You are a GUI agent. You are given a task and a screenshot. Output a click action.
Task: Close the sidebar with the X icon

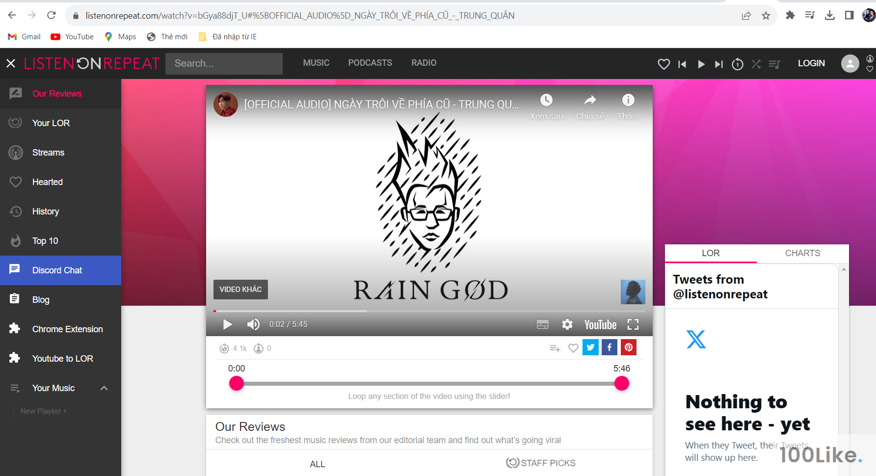pos(11,63)
